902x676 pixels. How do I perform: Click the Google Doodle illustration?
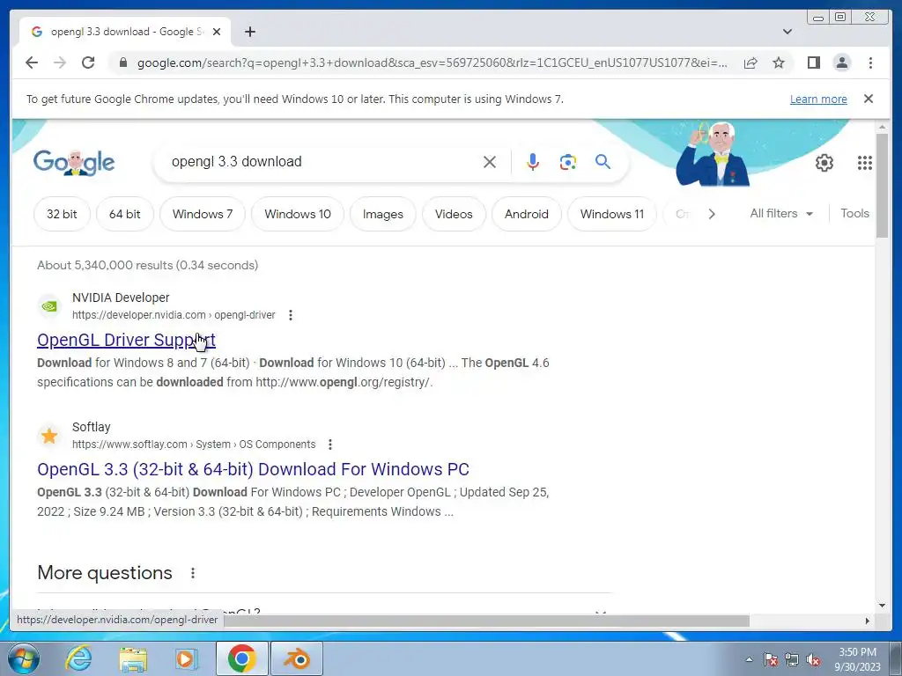713,153
